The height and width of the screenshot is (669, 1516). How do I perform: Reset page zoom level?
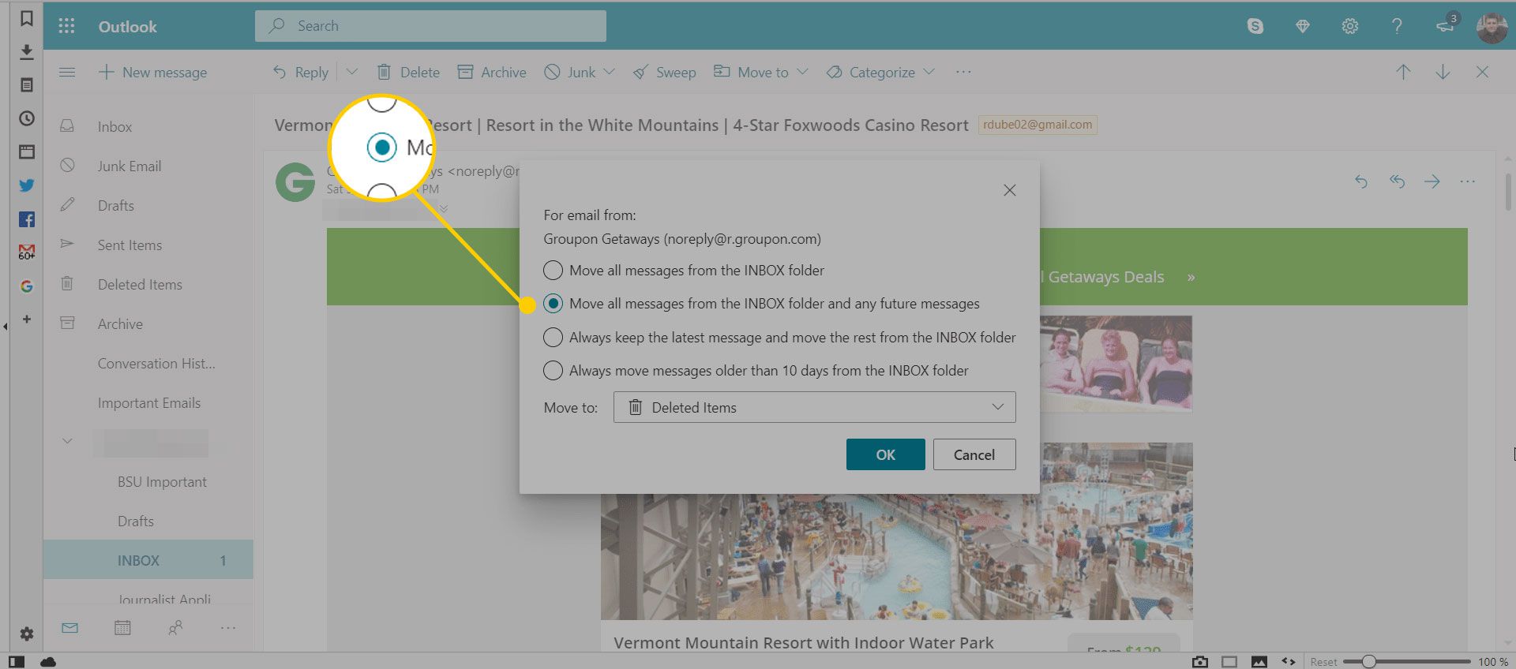1323,662
